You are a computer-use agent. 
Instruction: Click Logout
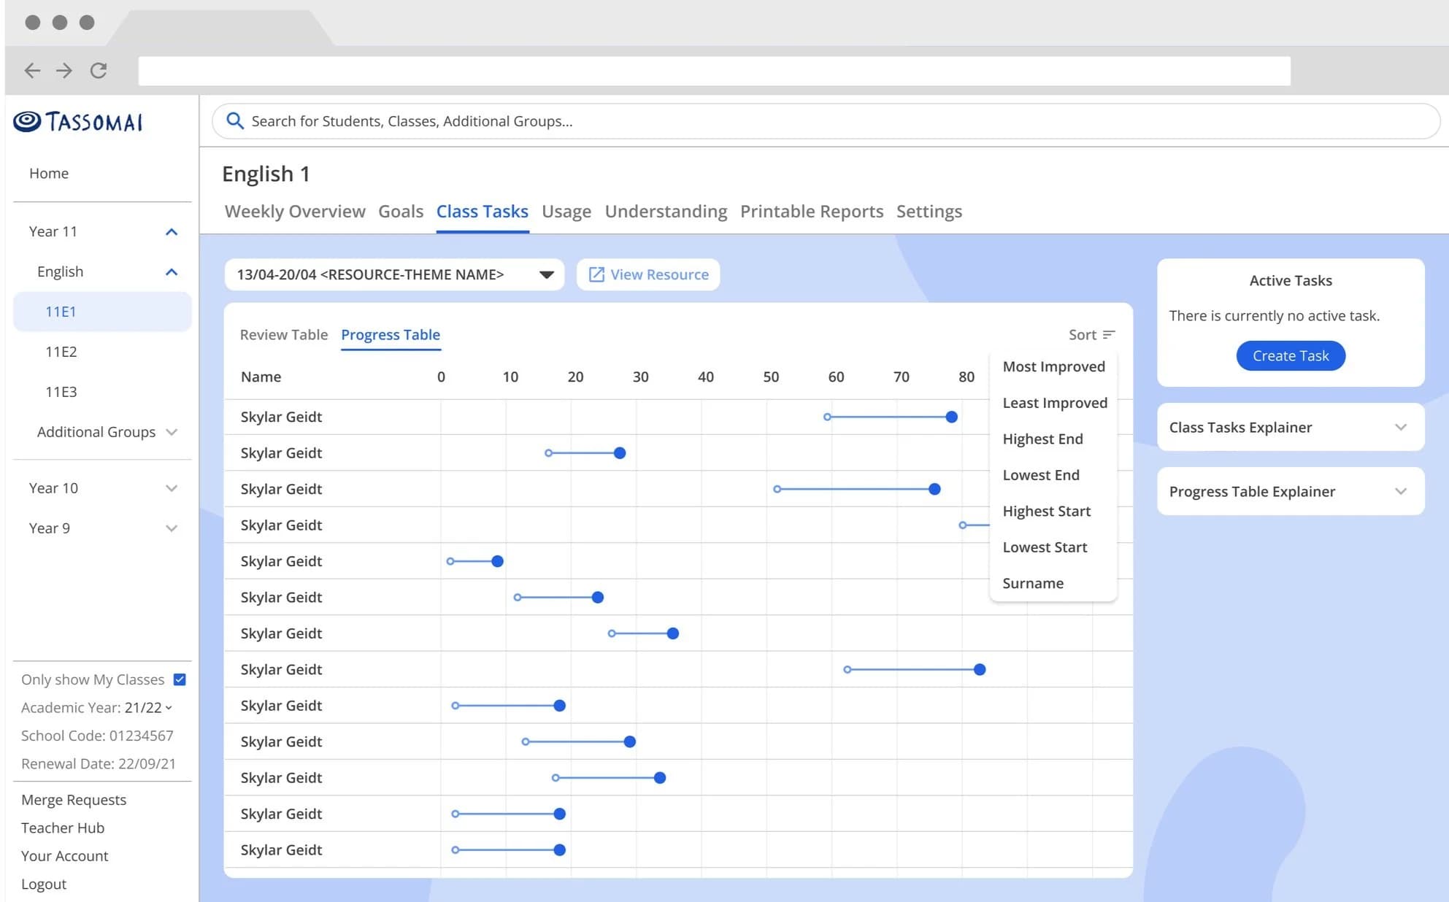(x=44, y=884)
